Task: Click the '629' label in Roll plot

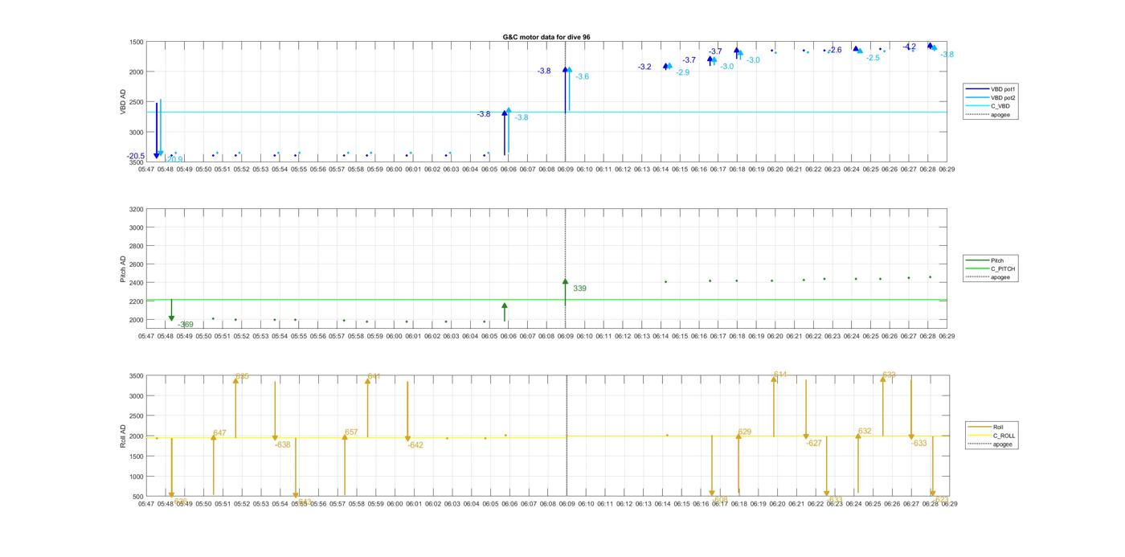Action: point(745,432)
